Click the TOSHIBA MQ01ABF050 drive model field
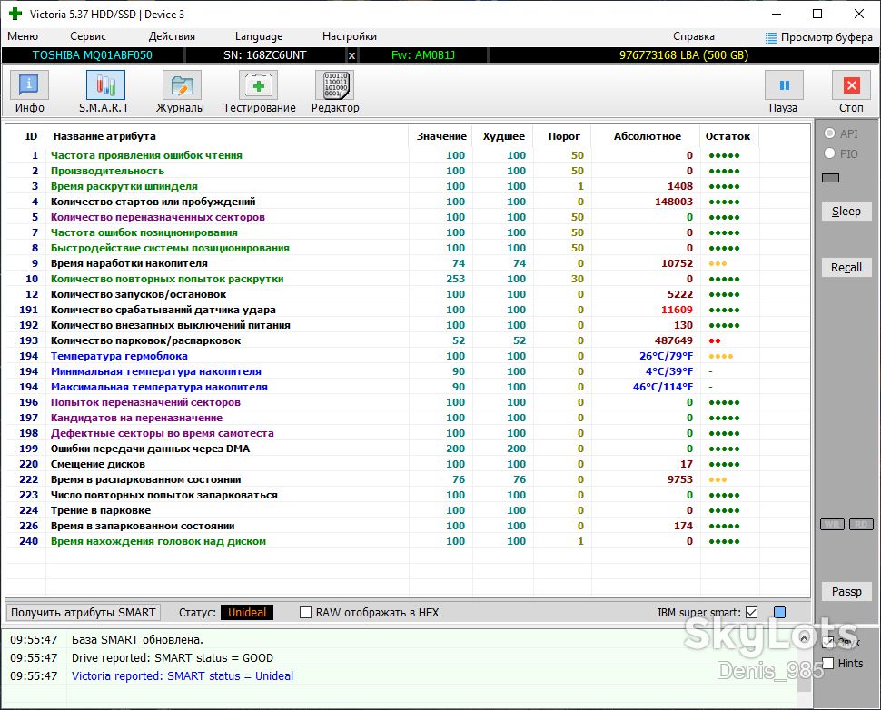This screenshot has height=710, width=881. pyautogui.click(x=92, y=55)
